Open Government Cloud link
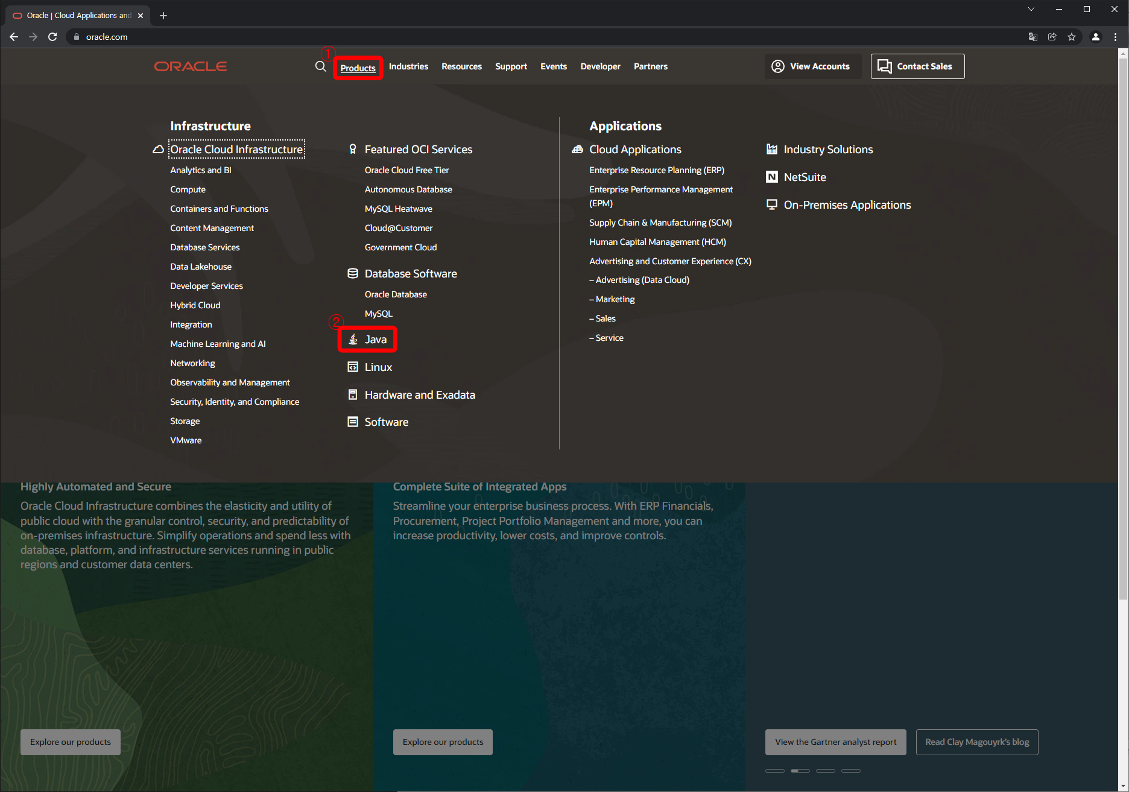Viewport: 1129px width, 792px height. coord(400,247)
